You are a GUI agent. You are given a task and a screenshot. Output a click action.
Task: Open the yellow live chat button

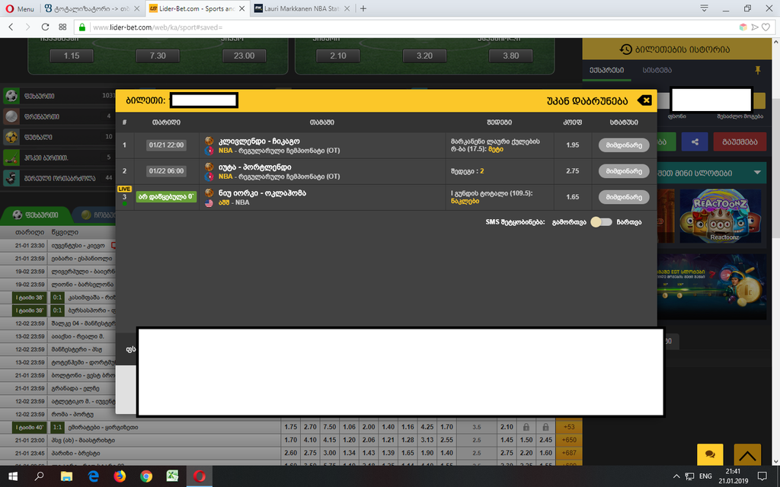pos(710,454)
